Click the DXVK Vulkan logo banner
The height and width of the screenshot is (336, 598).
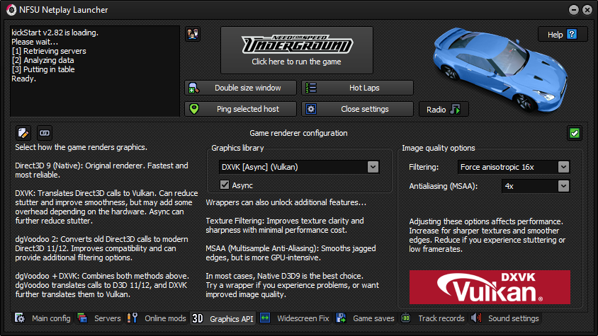490,288
